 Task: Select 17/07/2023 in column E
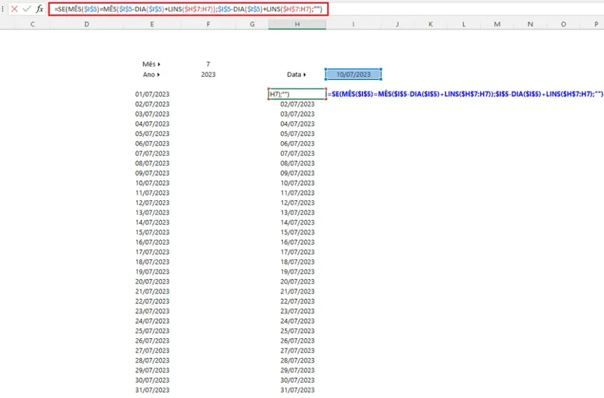coord(152,252)
